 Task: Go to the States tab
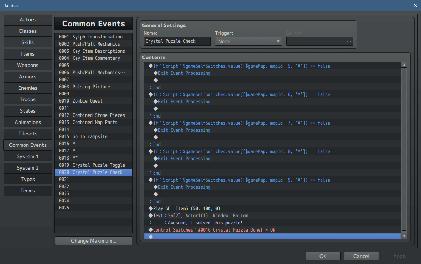[x=28, y=111]
